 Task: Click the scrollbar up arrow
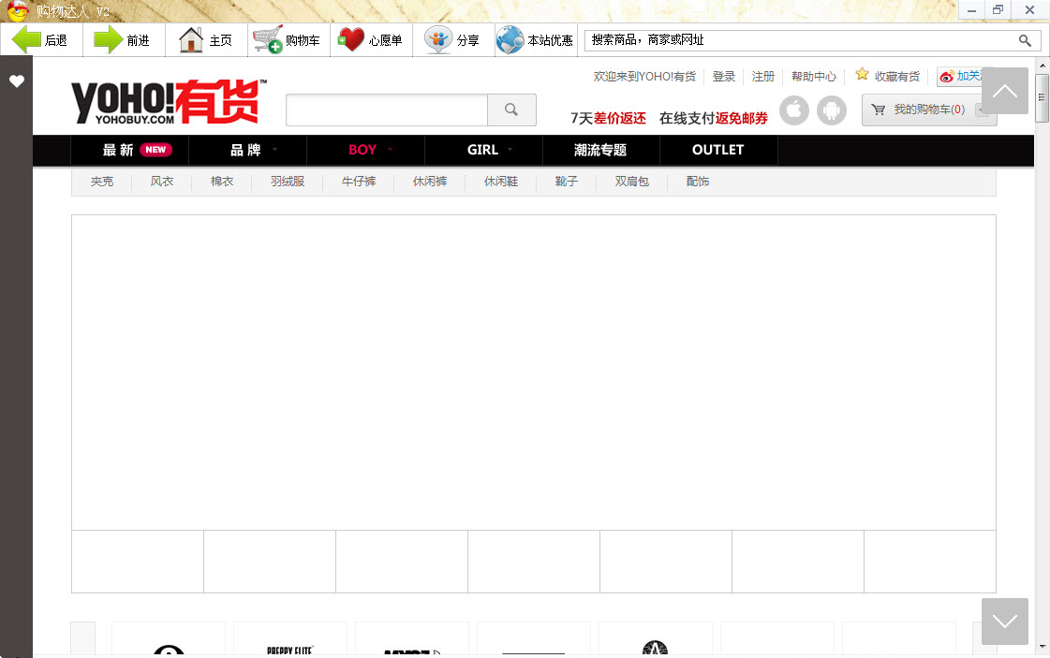[x=1042, y=66]
